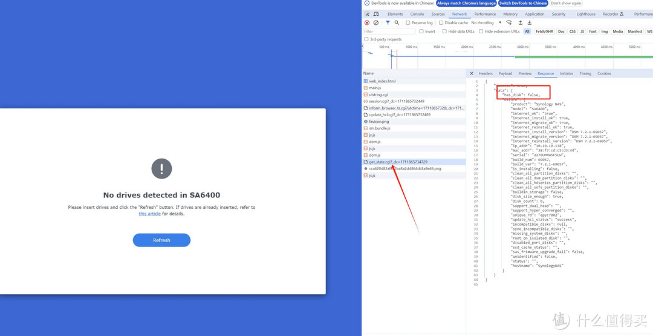Click Don't show again button

[x=566, y=3]
